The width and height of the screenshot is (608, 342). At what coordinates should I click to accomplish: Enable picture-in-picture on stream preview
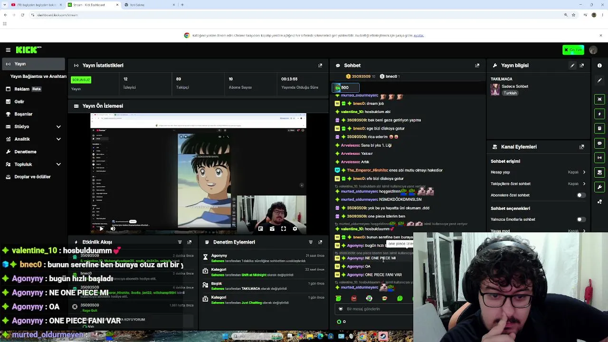pyautogui.click(x=260, y=228)
